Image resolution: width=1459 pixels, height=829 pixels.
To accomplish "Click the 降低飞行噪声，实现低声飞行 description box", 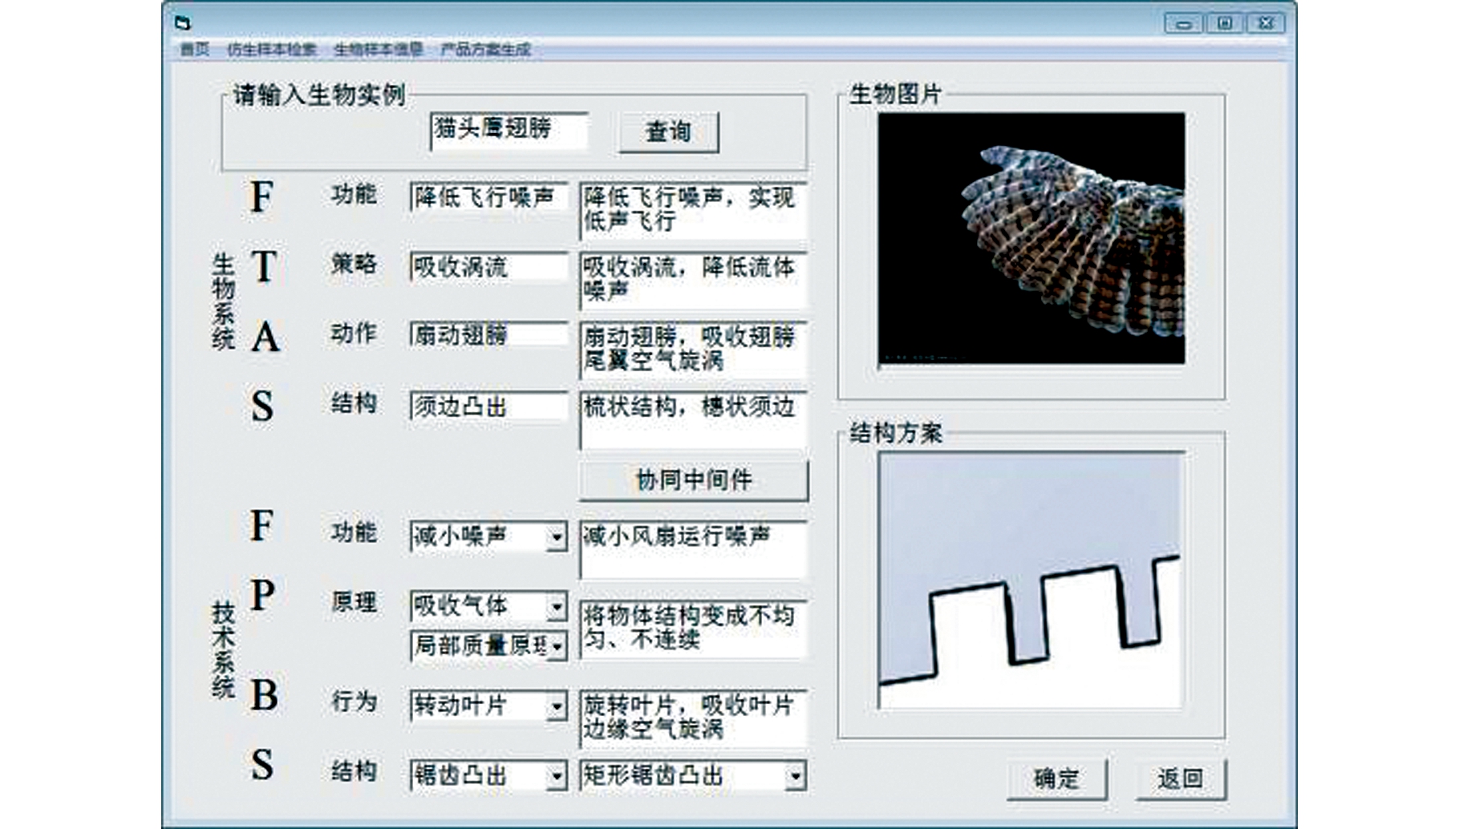I will point(693,211).
